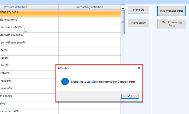Click the Map Accounting Parts button
The height and width of the screenshot is (114, 189).
click(x=171, y=24)
